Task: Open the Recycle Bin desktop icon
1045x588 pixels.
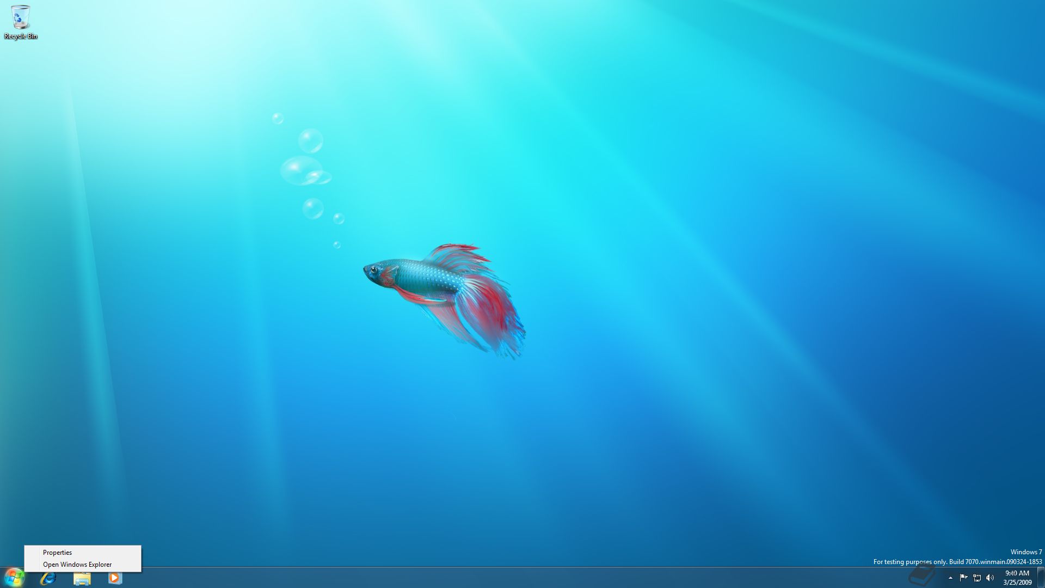Action: (21, 22)
